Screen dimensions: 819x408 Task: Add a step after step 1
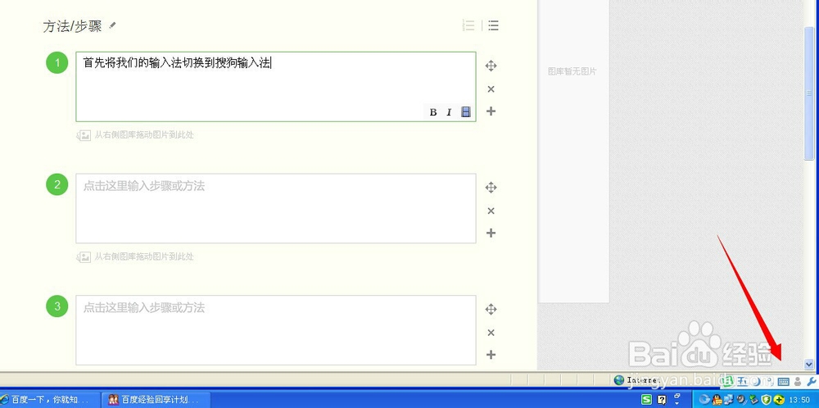491,111
